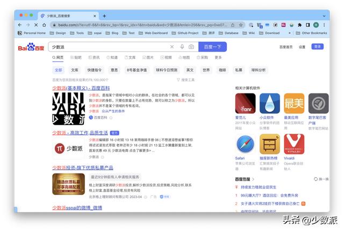Start voice search with microphone icon

pos(182,47)
